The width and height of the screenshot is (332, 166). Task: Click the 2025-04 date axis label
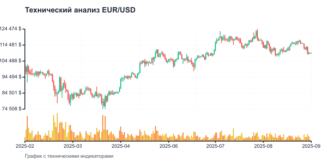pos(121,146)
